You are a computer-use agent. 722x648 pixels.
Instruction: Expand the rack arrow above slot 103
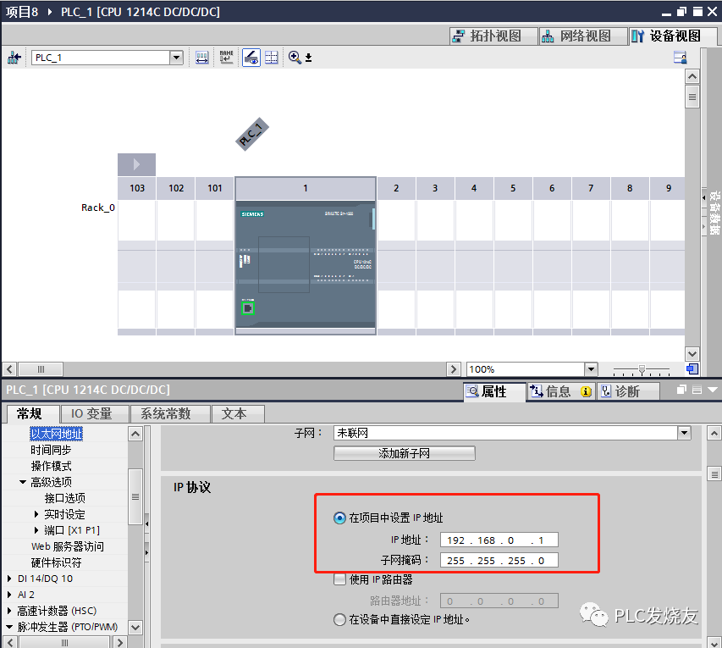(x=136, y=164)
